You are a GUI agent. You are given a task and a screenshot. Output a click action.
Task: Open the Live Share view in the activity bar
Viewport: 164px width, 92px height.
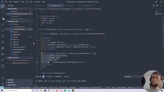3,60
